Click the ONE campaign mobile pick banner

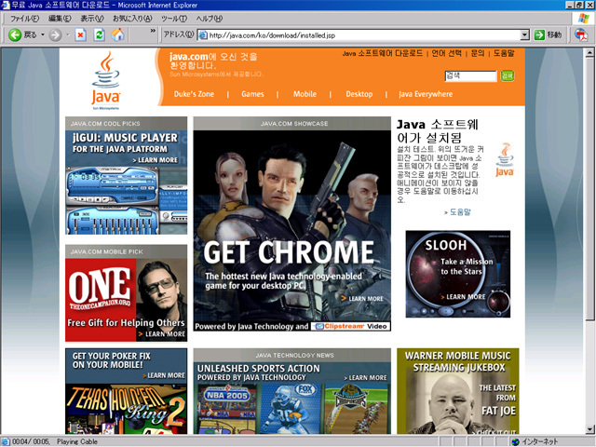127,300
